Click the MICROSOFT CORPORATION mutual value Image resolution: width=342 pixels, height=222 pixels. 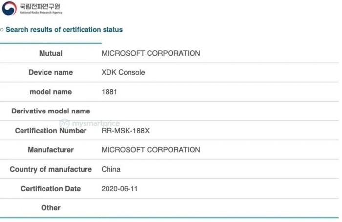pos(150,53)
